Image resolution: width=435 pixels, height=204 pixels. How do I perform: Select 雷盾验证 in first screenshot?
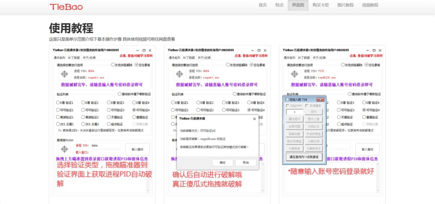point(140,117)
